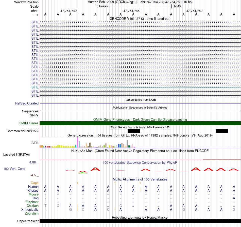The width and height of the screenshot is (241, 227).
Task: Open OMIM Gene Phenotypes track title
Action: tap(140, 119)
